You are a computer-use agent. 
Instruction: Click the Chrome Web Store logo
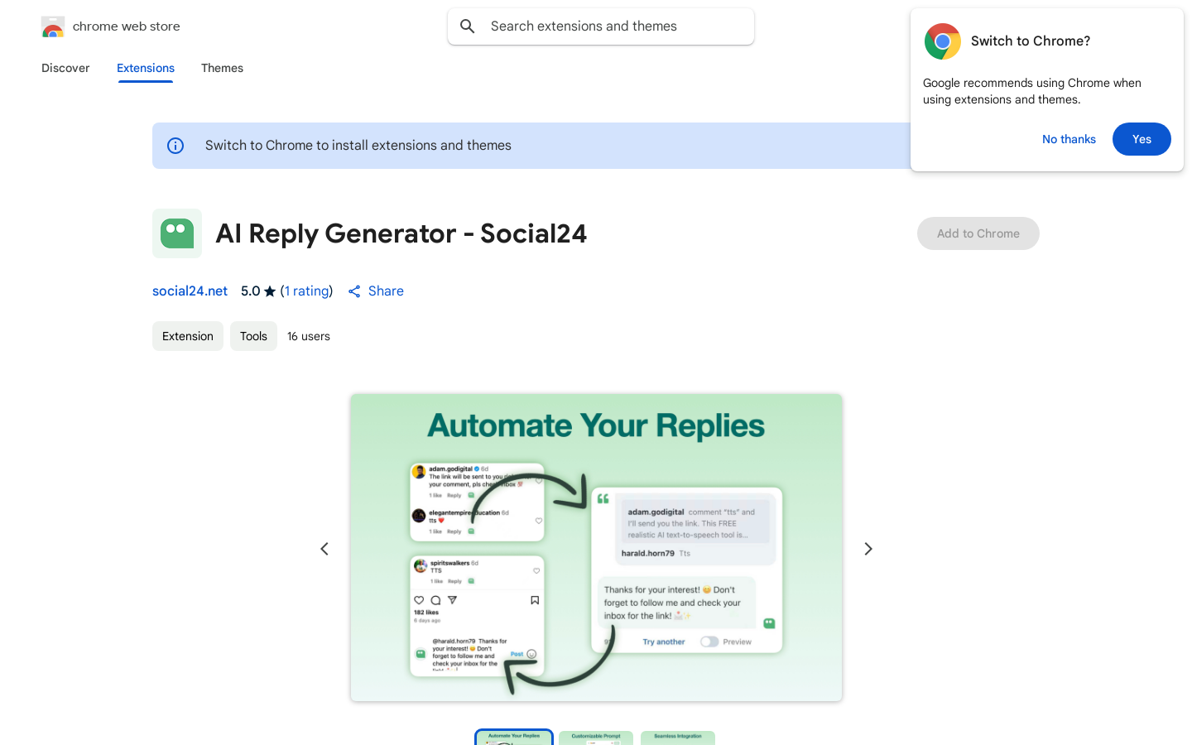tap(53, 26)
